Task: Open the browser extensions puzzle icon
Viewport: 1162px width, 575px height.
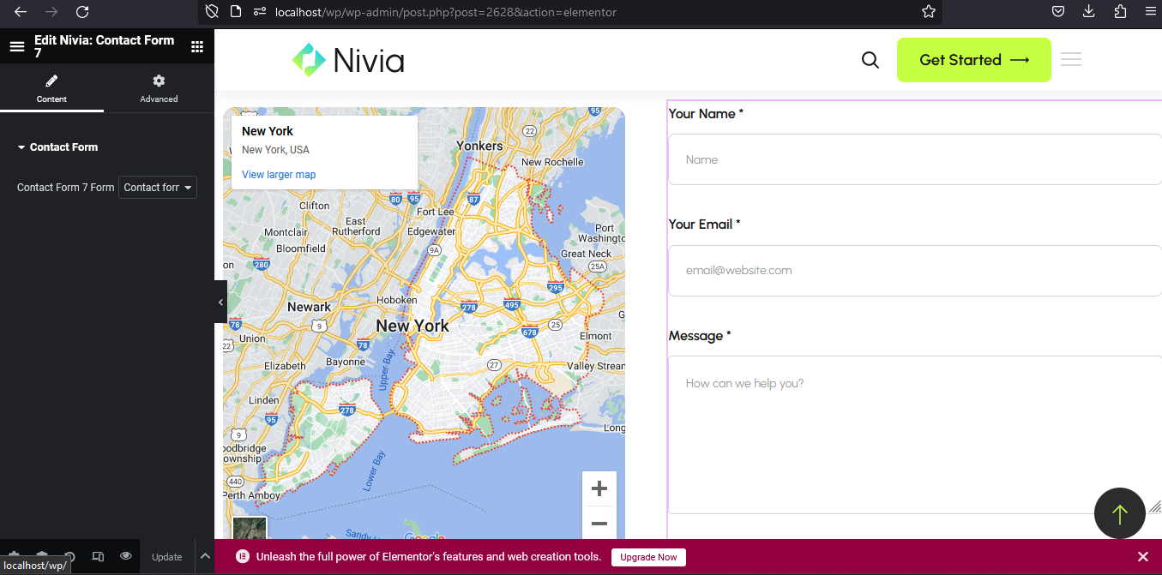Action: tap(1120, 12)
